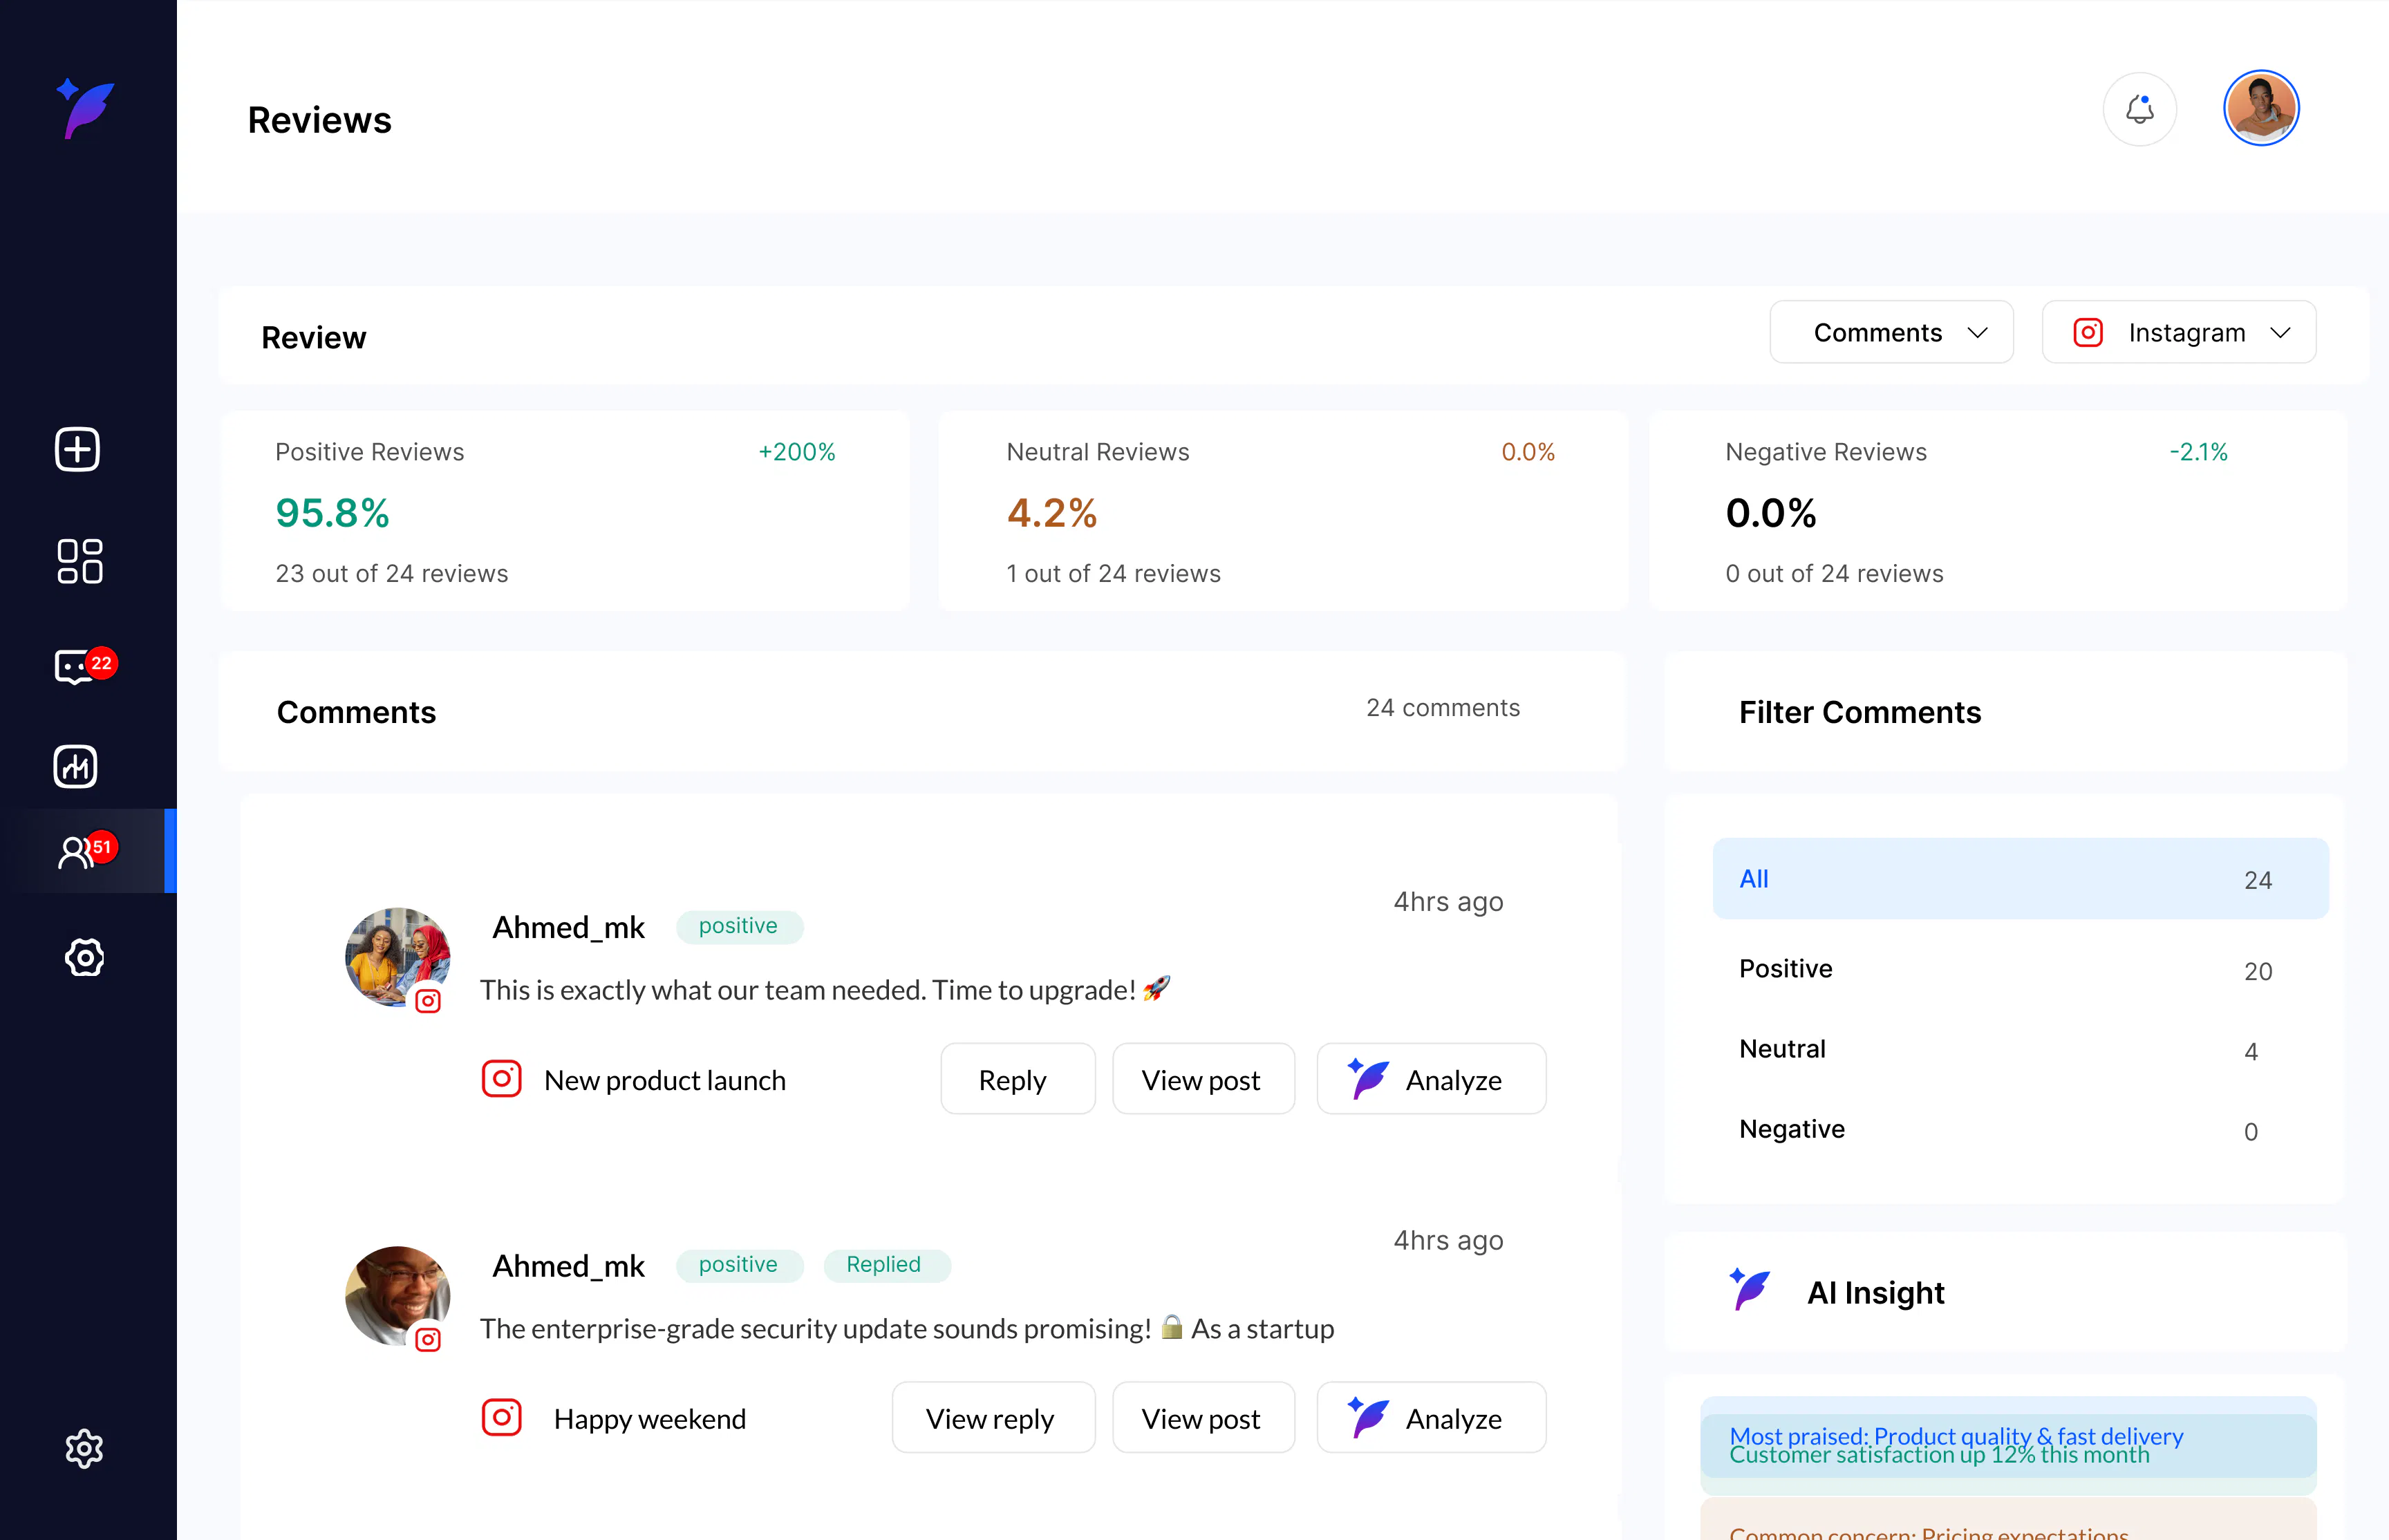Open analytics chart icon in sidebar

pyautogui.click(x=75, y=767)
